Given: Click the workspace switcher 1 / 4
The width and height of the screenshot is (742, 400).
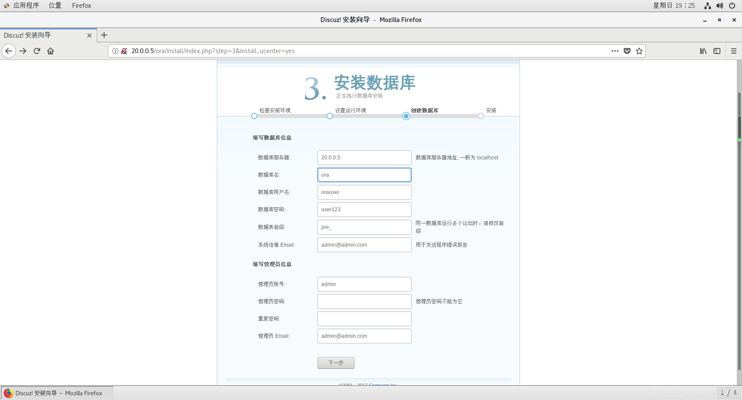Looking at the screenshot, I should 729,393.
